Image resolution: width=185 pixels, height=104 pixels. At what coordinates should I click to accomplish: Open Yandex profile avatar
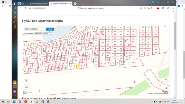point(15,4)
